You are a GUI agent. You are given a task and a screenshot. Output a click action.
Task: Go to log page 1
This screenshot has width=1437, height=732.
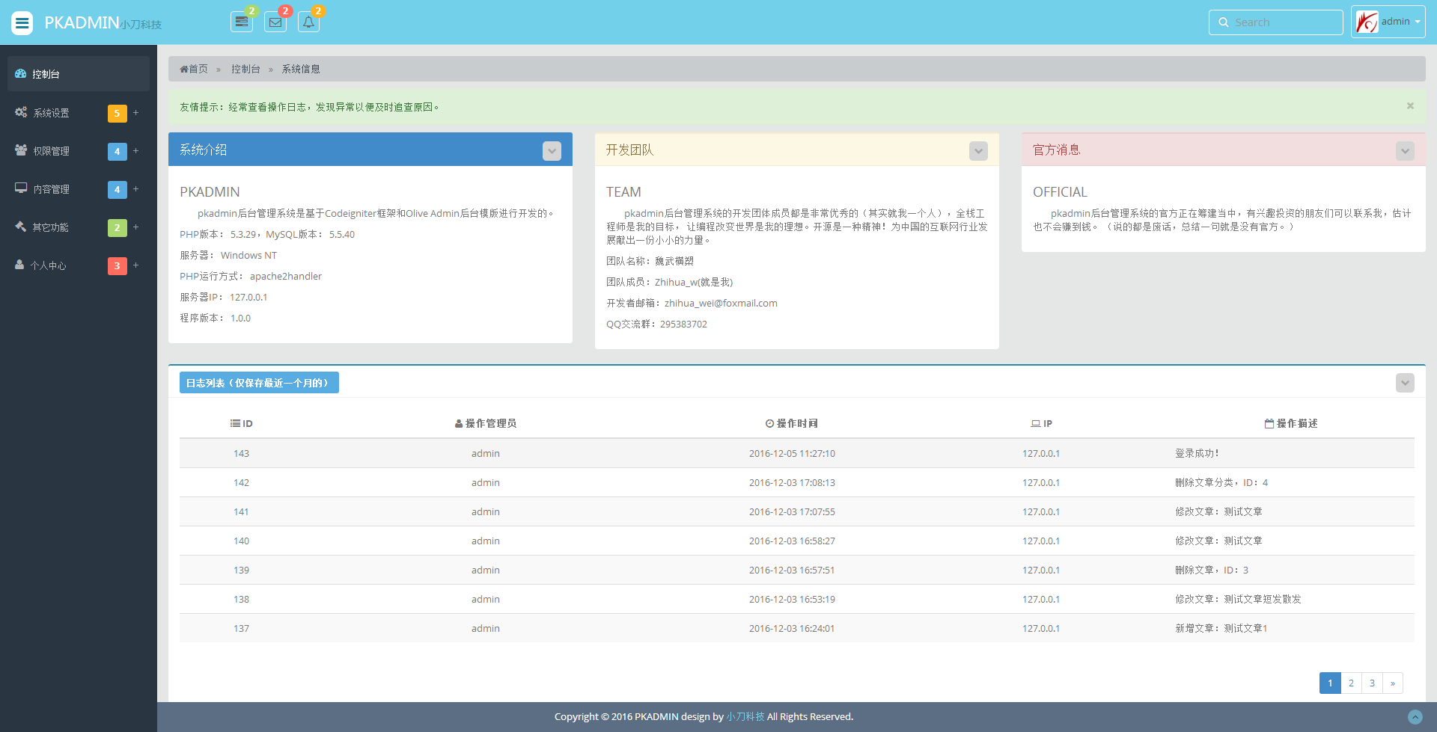click(x=1330, y=683)
